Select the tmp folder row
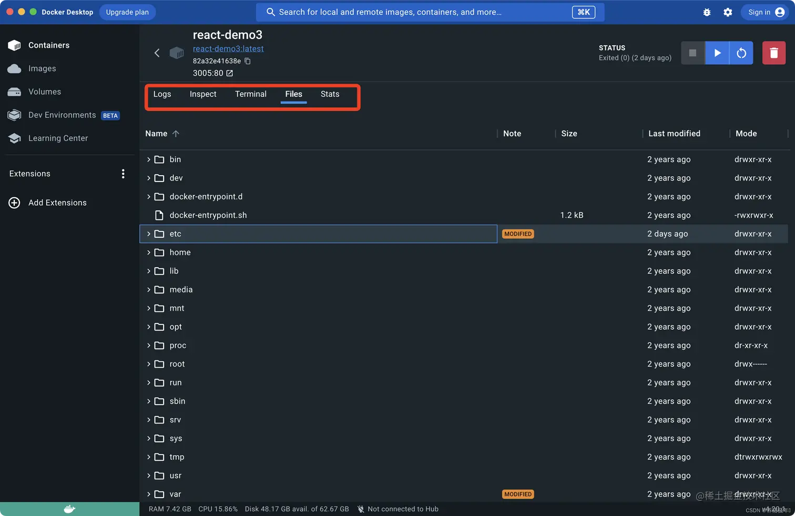Viewport: 795px width, 516px height. click(x=464, y=457)
